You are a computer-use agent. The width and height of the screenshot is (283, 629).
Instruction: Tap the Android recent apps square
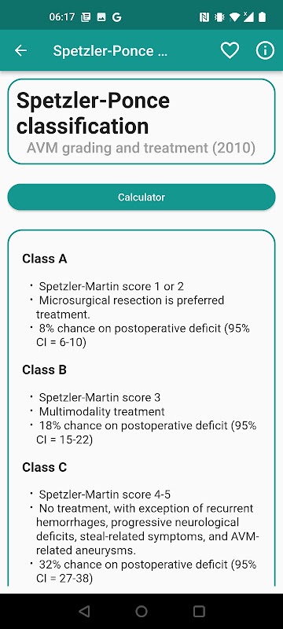click(199, 611)
